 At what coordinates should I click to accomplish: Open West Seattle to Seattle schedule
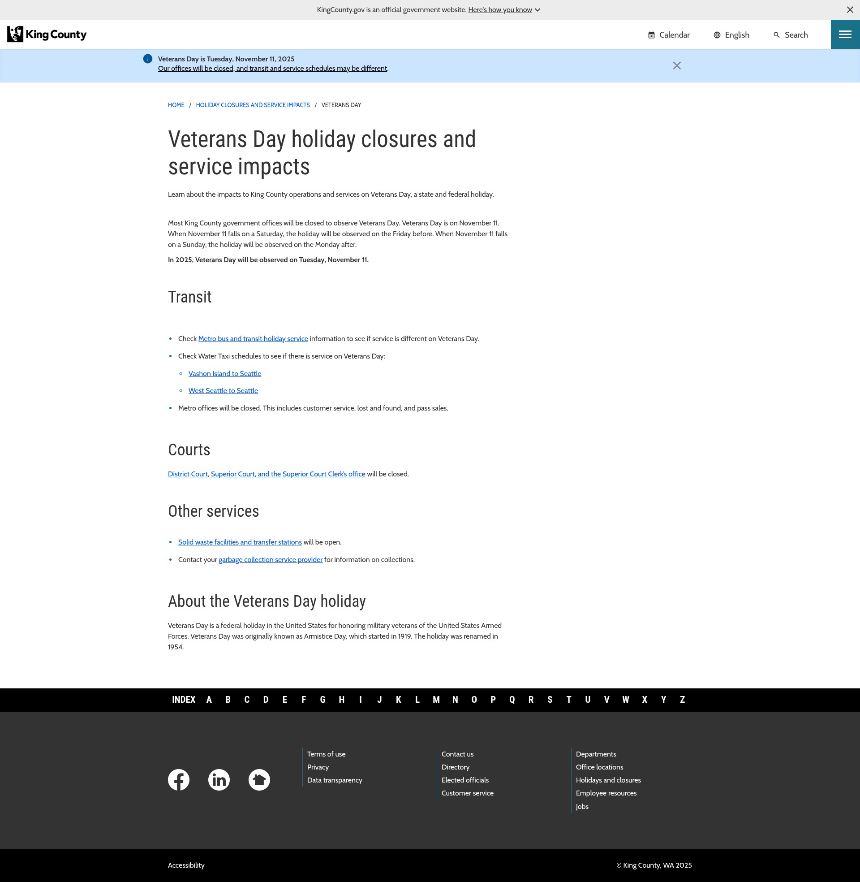(223, 390)
